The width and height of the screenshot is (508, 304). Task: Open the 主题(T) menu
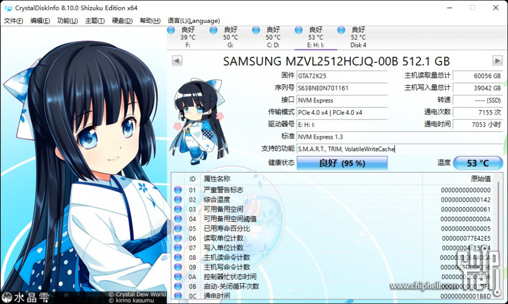pos(94,21)
